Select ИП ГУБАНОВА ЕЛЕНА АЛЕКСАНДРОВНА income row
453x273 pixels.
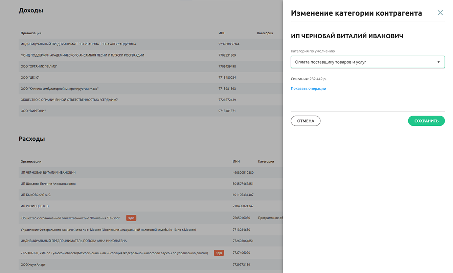(x=151, y=44)
